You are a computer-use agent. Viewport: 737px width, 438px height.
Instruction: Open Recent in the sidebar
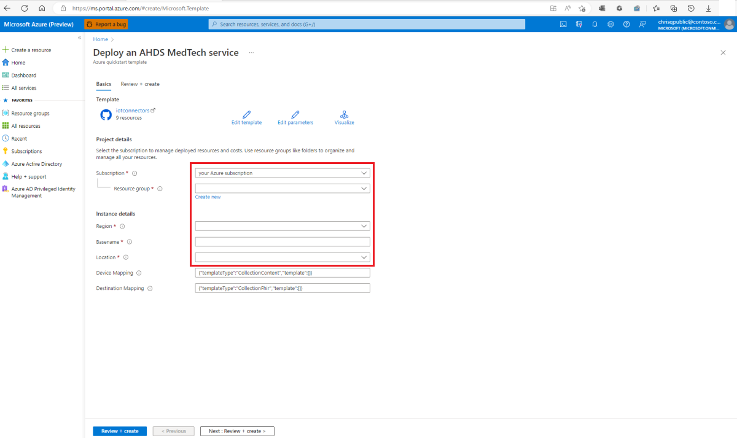19,139
